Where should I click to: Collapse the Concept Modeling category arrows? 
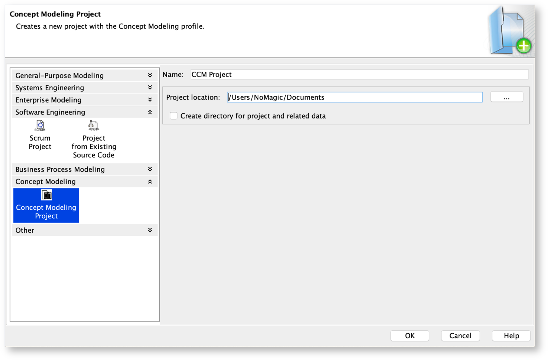coord(150,181)
